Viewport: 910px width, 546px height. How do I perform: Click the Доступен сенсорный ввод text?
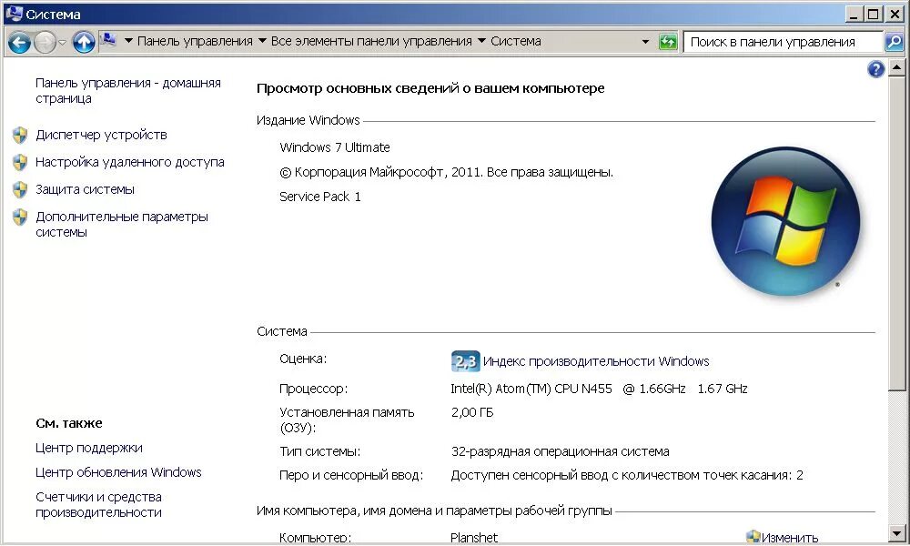pyautogui.click(x=627, y=475)
